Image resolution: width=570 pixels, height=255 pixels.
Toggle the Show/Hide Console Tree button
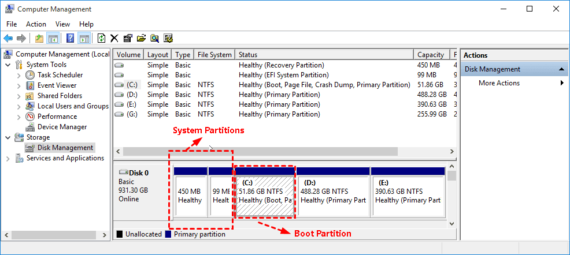pyautogui.click(x=53, y=39)
